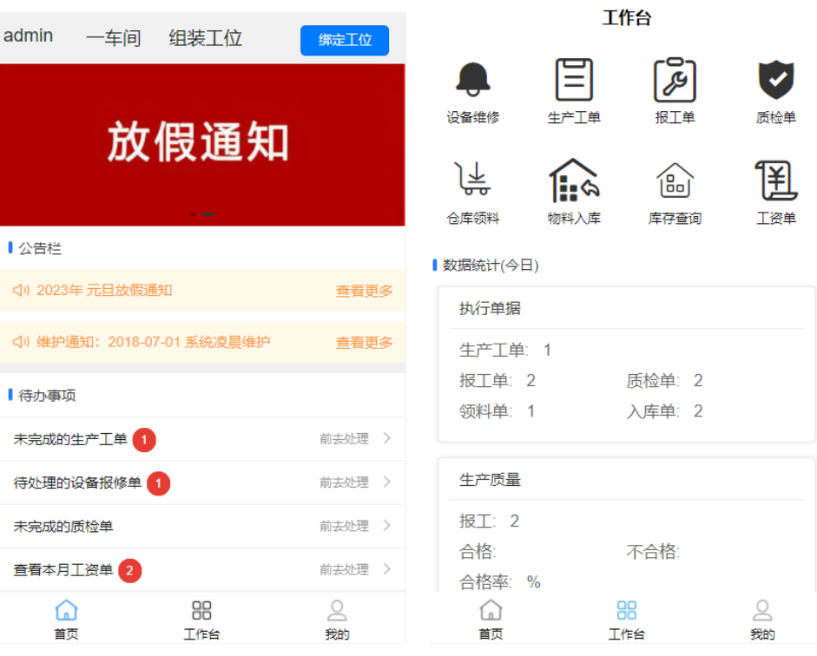Go to 首页 tab in right screen
The height and width of the screenshot is (656, 817).
(491, 620)
